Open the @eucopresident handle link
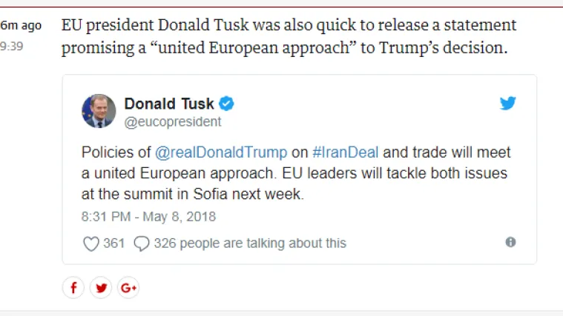This screenshot has height=316, width=563. point(172,122)
